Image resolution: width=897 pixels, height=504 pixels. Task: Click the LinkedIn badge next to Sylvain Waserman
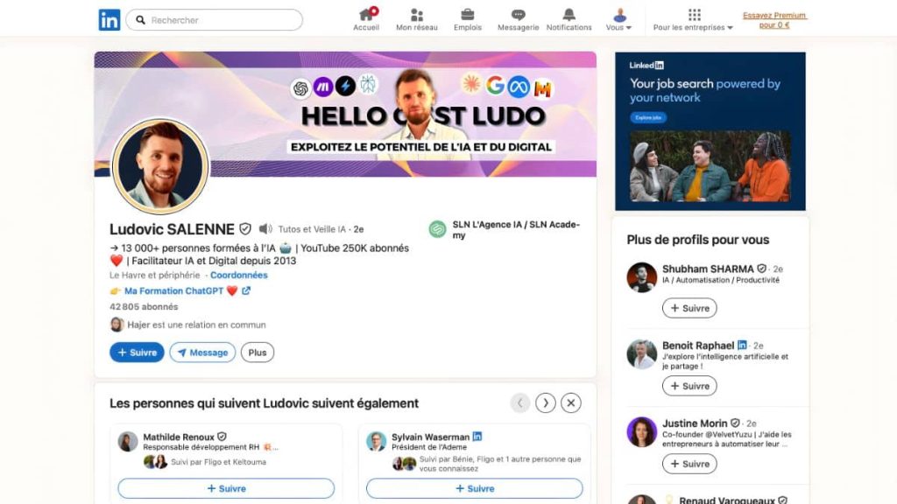[477, 437]
